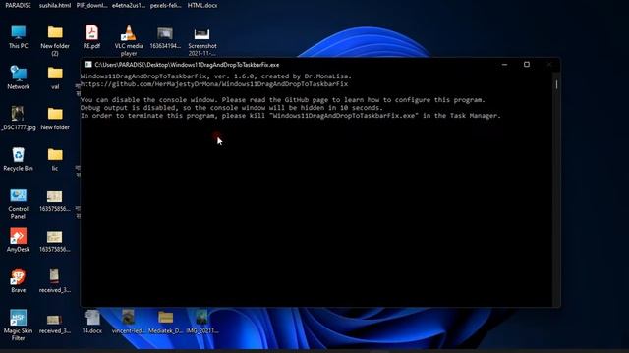Launch the Magic Skin Filter shortcut
The image size is (629, 353).
point(18,326)
